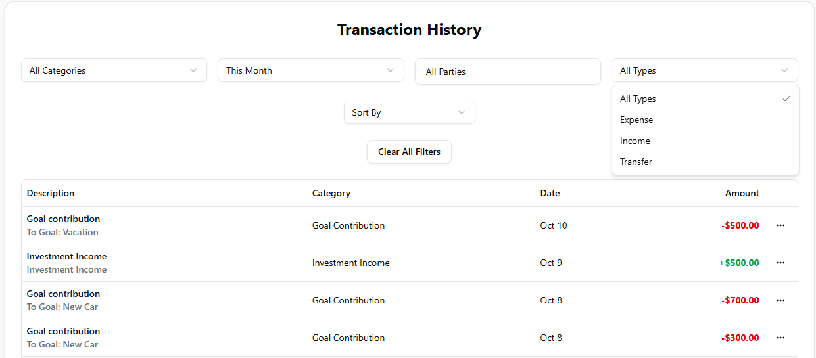The width and height of the screenshot is (816, 358).
Task: Open more options for -$300.00 New Car contribution
Action: click(x=780, y=338)
